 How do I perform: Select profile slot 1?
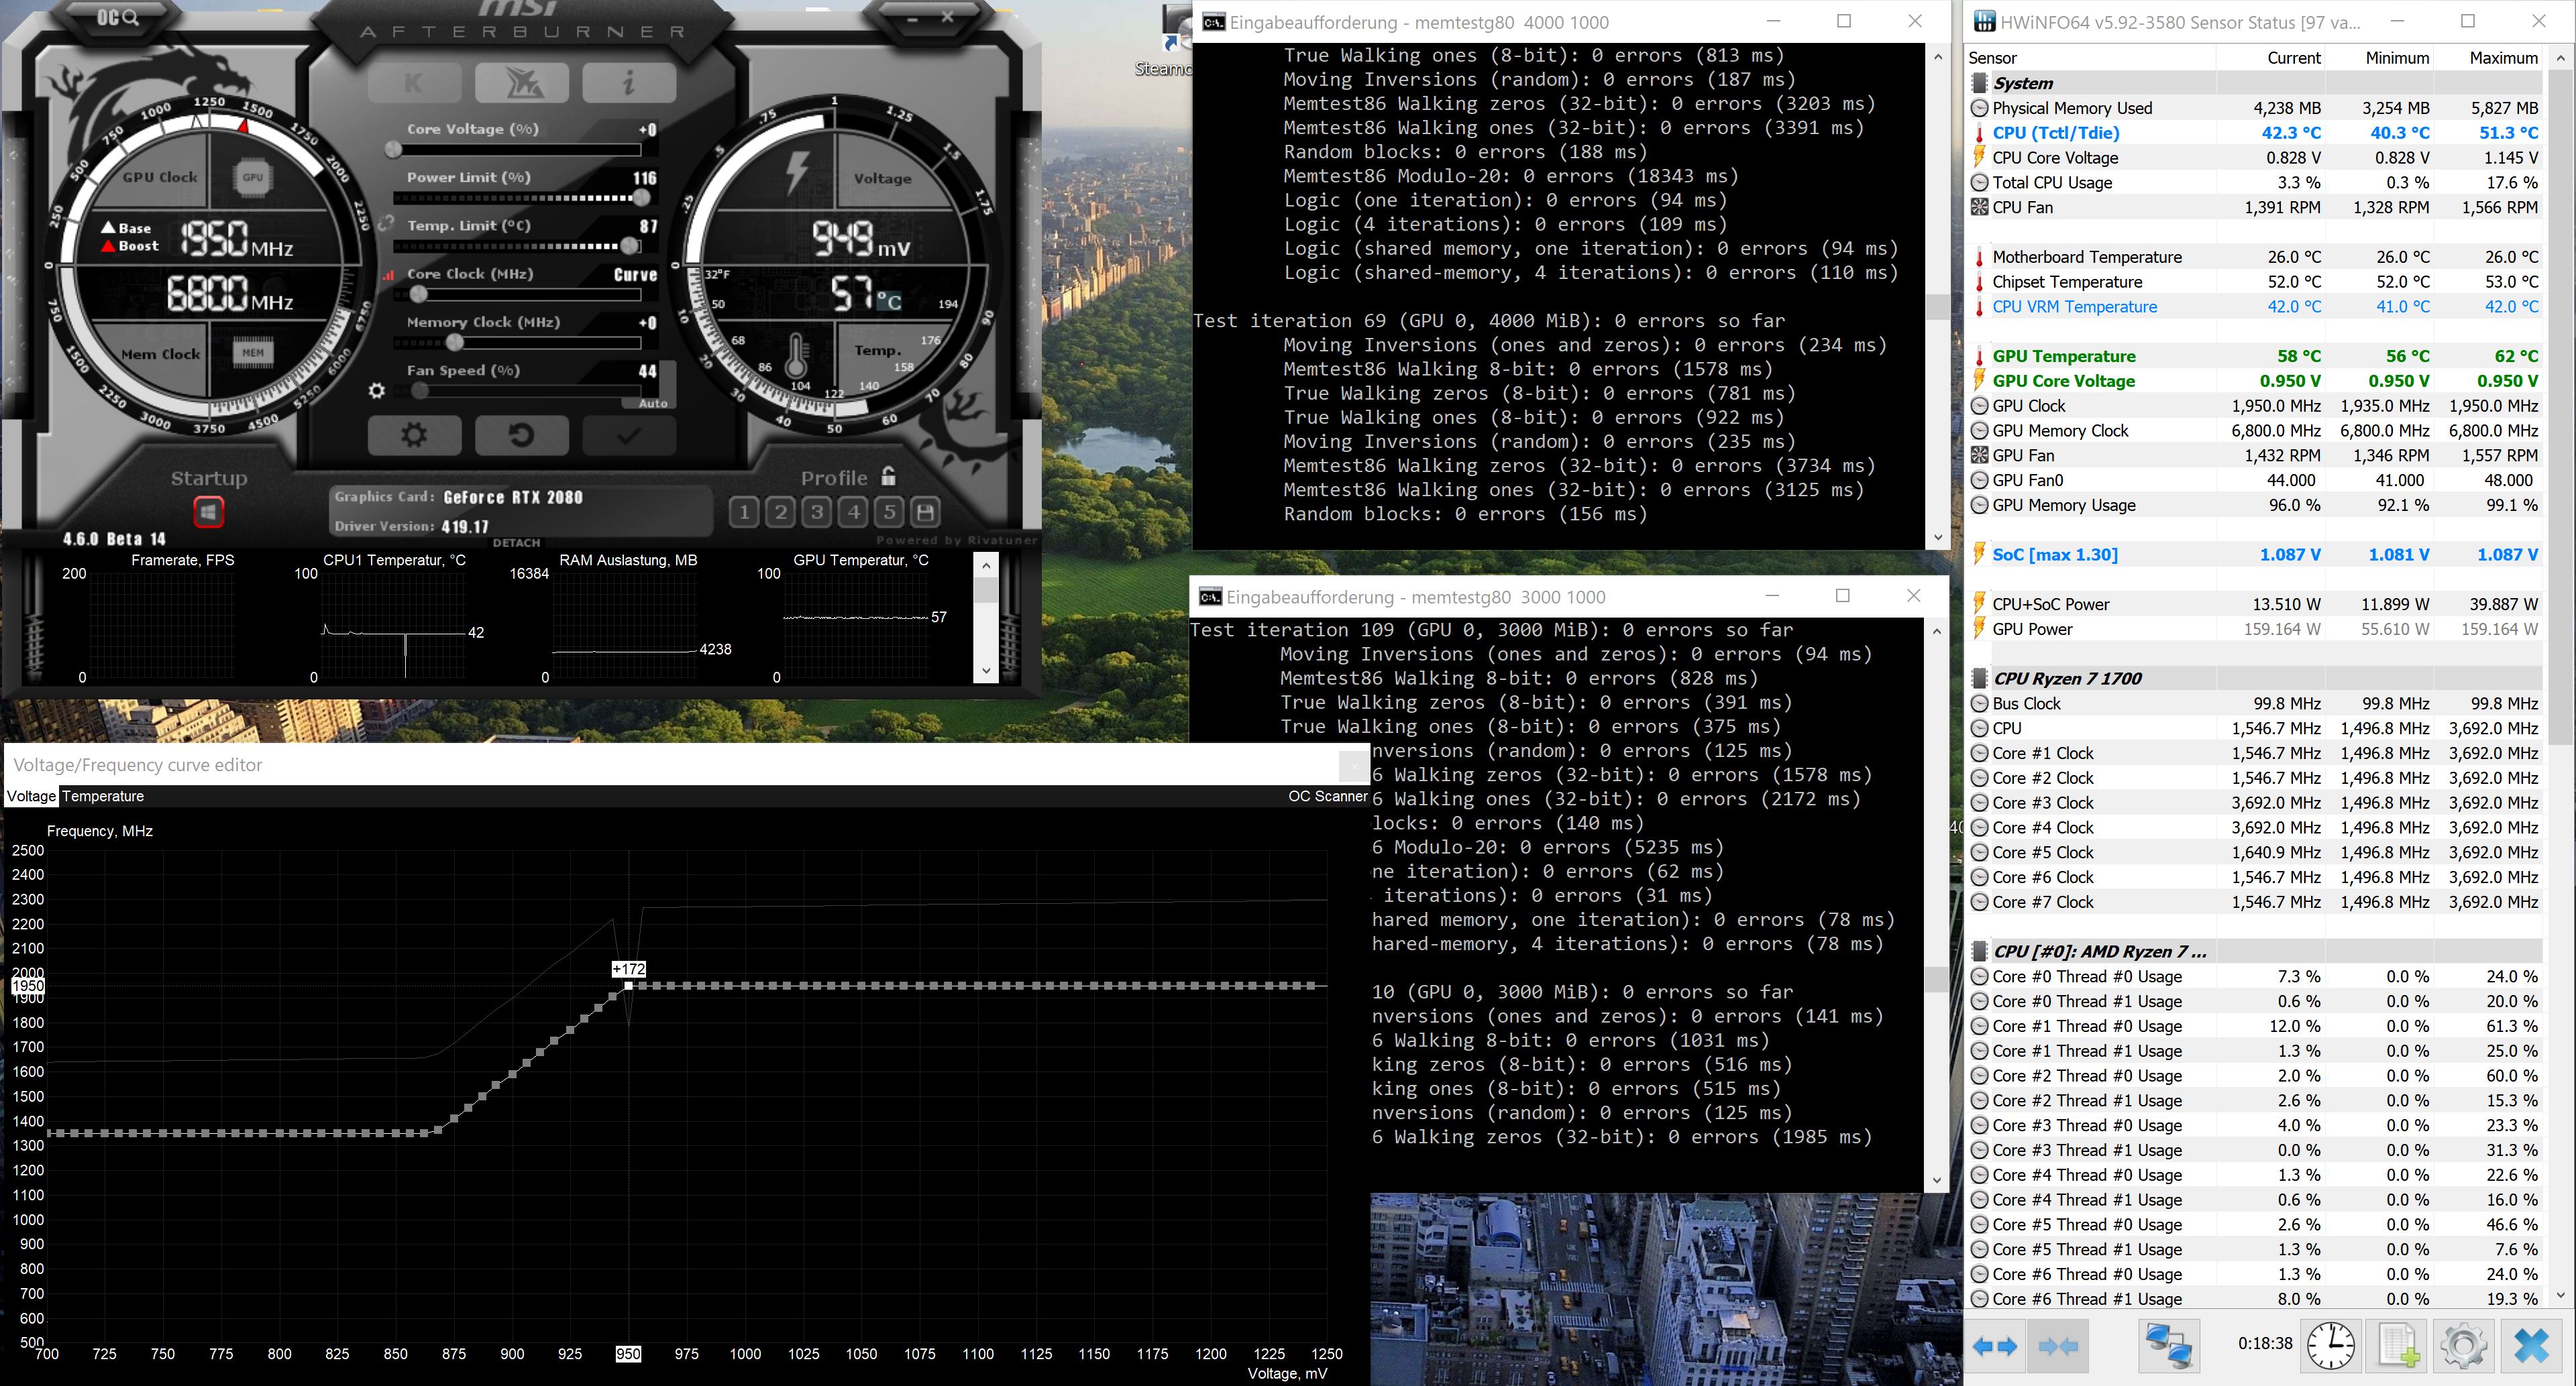[x=743, y=513]
